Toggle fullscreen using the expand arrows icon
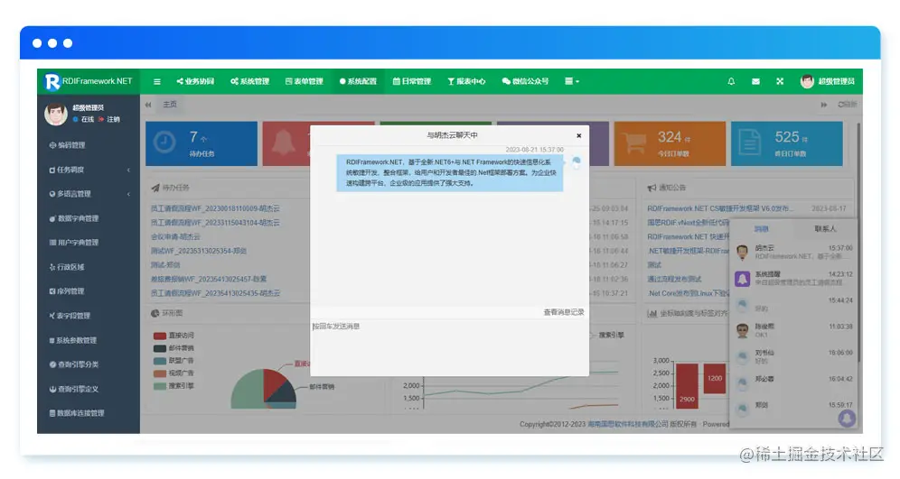Screen dimensions: 900x479 click(780, 81)
